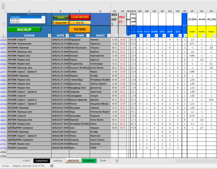Viewport: 217px width, 169px height.
Task: Click the Update RES button
Action: (x=61, y=23)
